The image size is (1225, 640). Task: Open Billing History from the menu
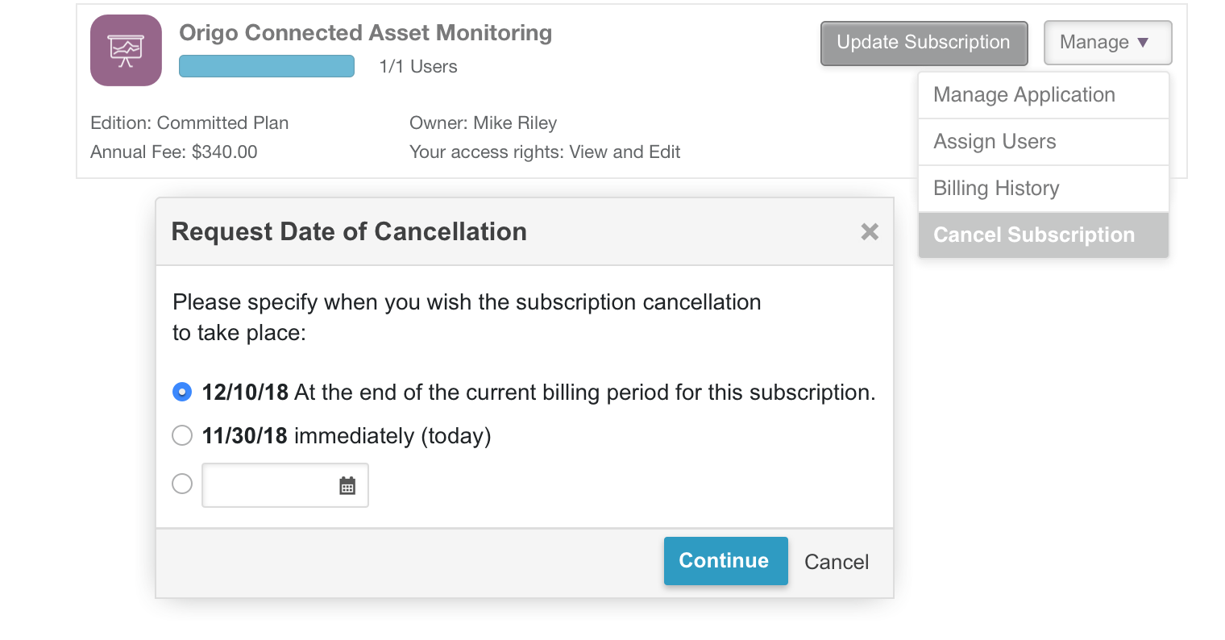coord(1043,189)
